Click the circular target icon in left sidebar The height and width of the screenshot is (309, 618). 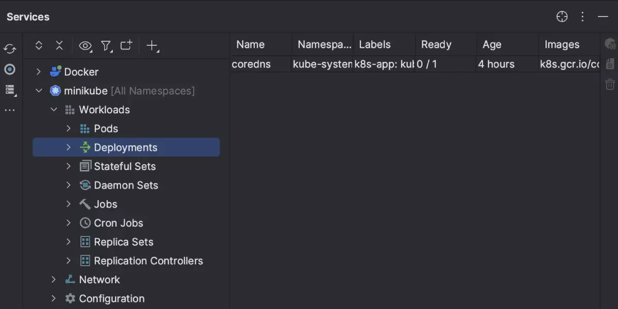[x=10, y=70]
